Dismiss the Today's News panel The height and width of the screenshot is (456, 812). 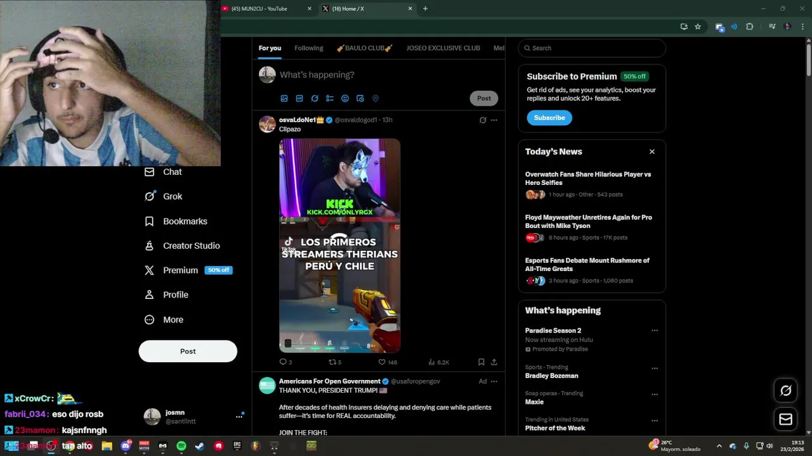click(x=652, y=151)
